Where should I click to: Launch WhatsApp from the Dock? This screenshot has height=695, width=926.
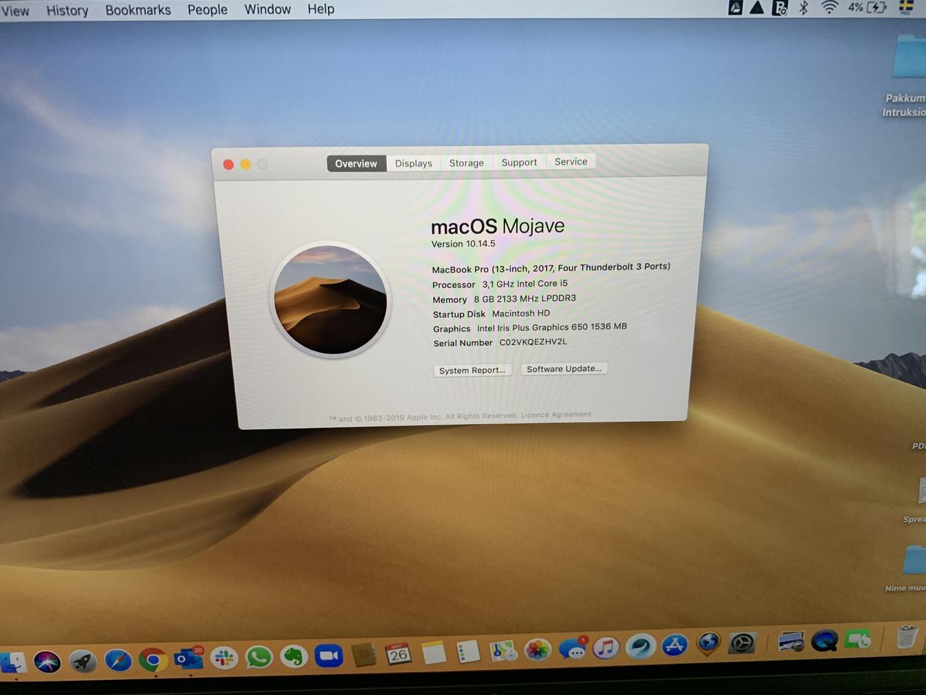pos(259,657)
